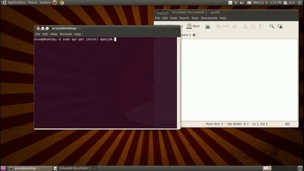Open the System menu
Screen dimensions: 304x171
[x=45, y=2]
